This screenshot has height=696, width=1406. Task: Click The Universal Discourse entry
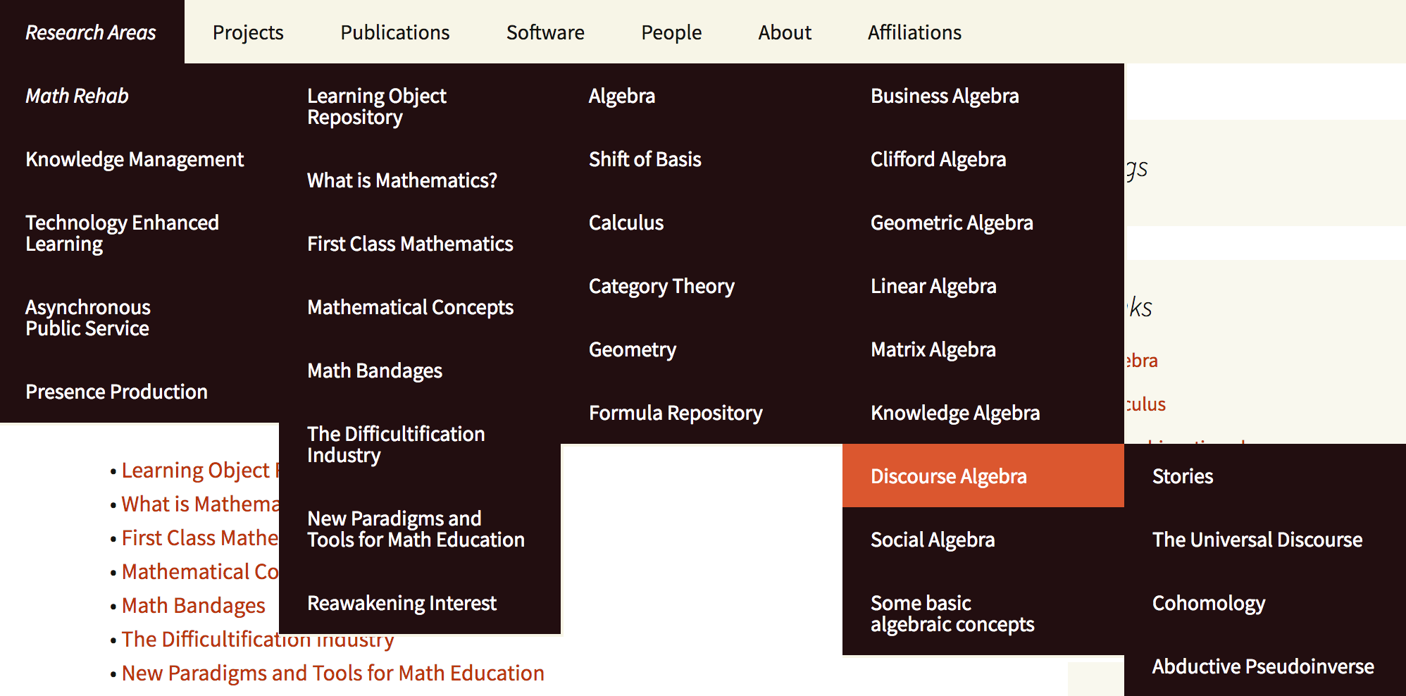(x=1257, y=540)
